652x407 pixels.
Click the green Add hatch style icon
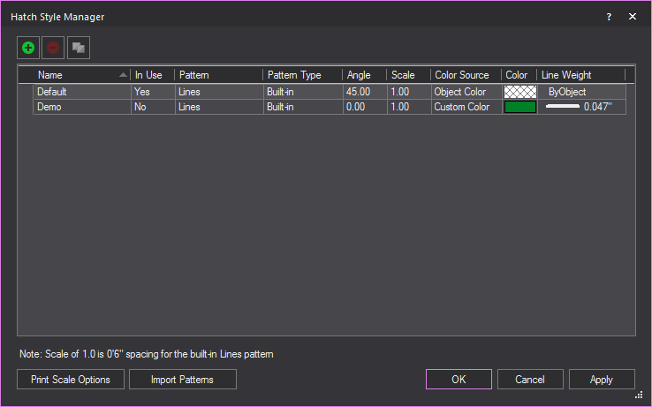(28, 48)
